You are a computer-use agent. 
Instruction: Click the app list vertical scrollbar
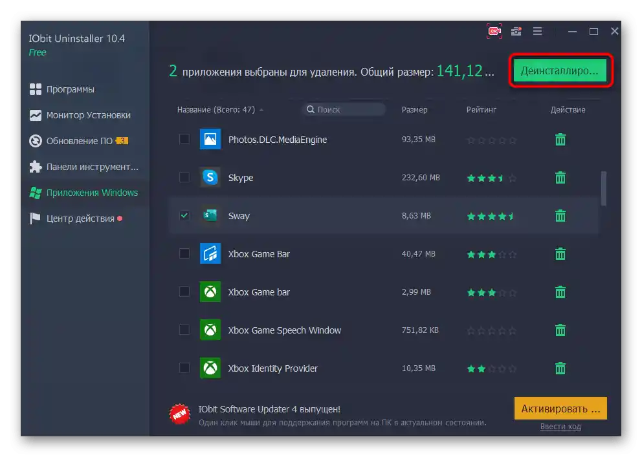604,189
